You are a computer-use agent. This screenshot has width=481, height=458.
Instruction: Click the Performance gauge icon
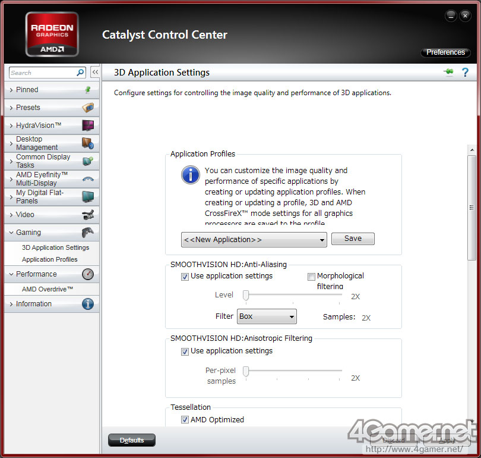(88, 274)
